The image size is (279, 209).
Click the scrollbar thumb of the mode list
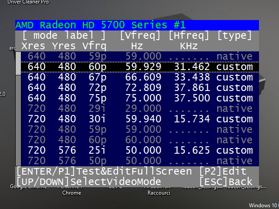18,64
